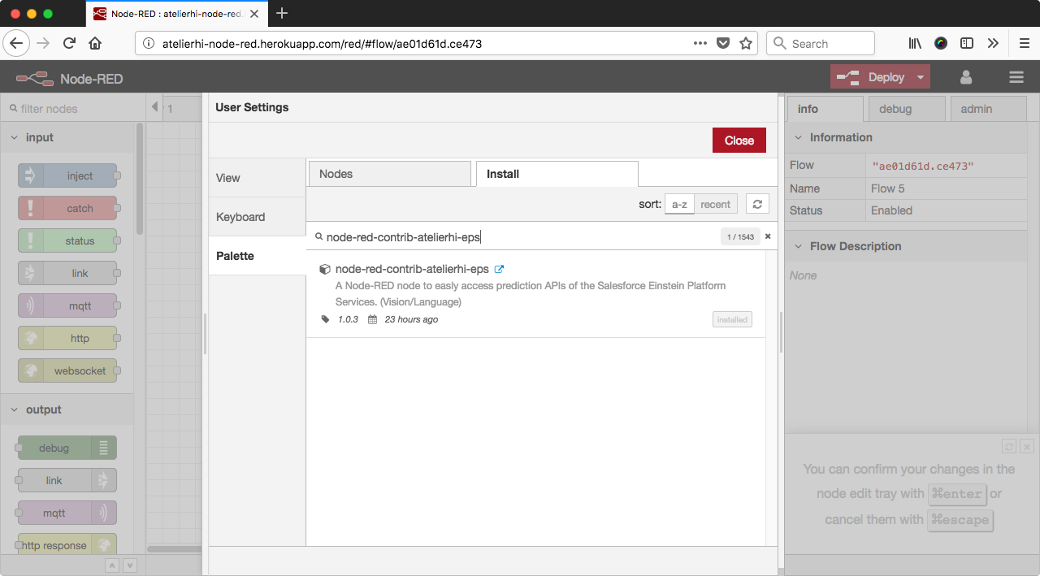Reload the page with the refresh icon
This screenshot has height=576, width=1040.
pos(70,43)
